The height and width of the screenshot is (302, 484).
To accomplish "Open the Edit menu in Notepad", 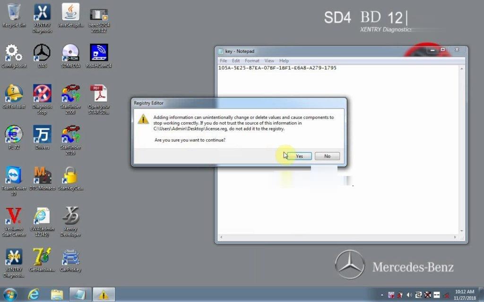I will point(236,61).
